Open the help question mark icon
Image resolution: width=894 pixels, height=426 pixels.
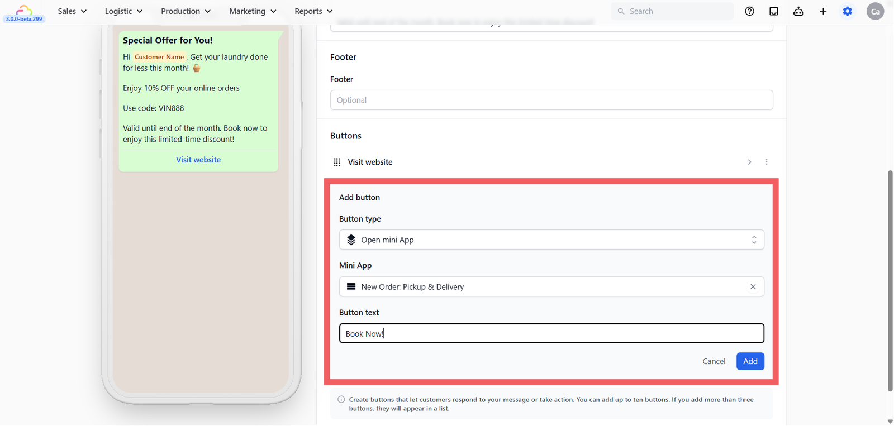749,11
